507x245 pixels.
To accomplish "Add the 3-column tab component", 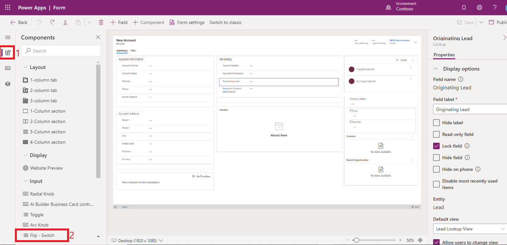I will pos(40,101).
